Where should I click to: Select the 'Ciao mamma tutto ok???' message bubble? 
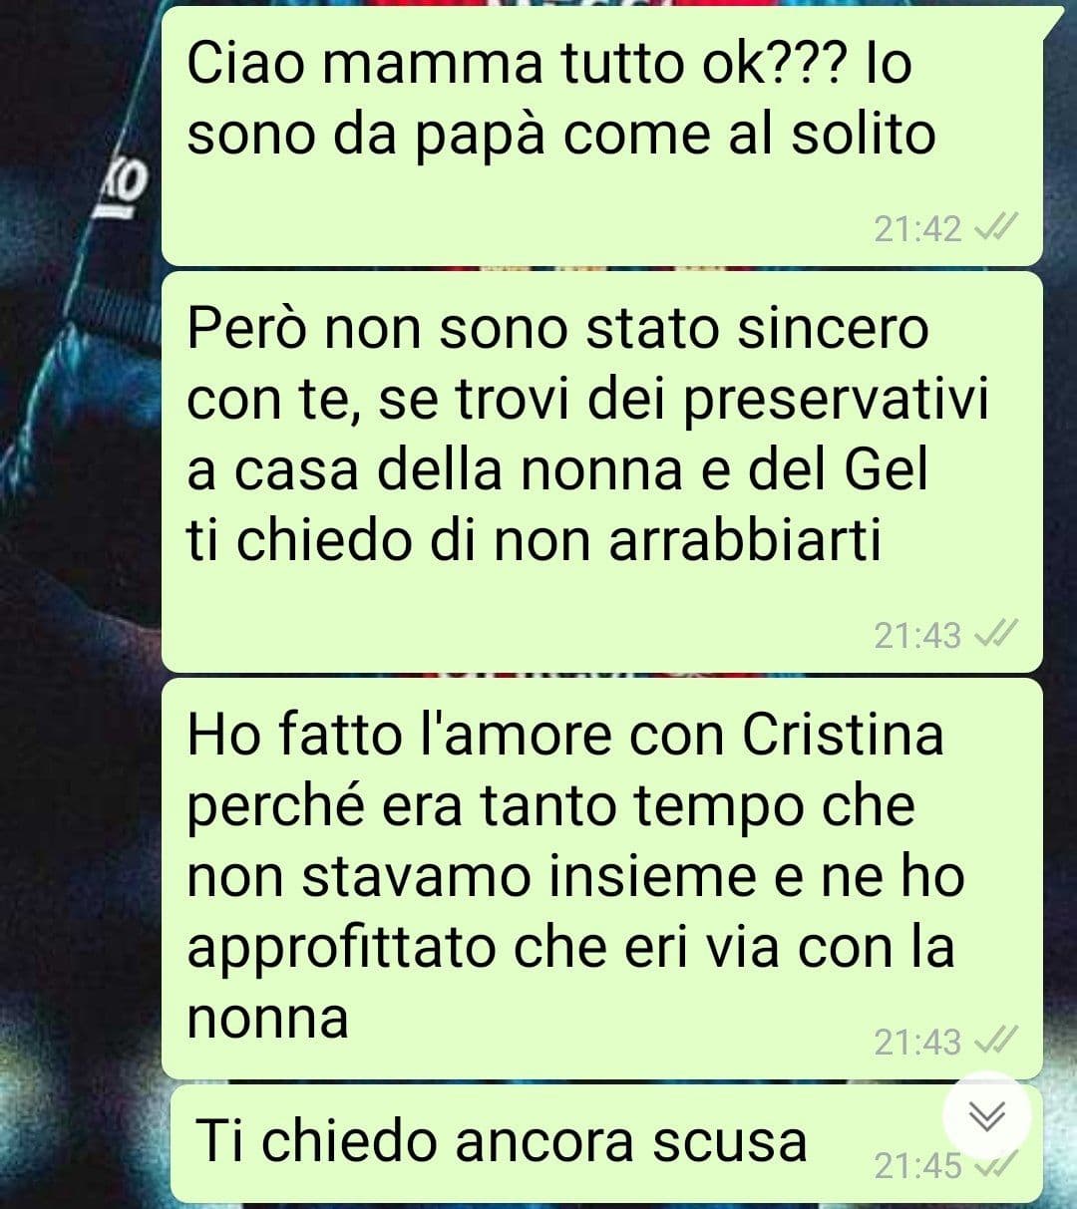click(x=602, y=136)
